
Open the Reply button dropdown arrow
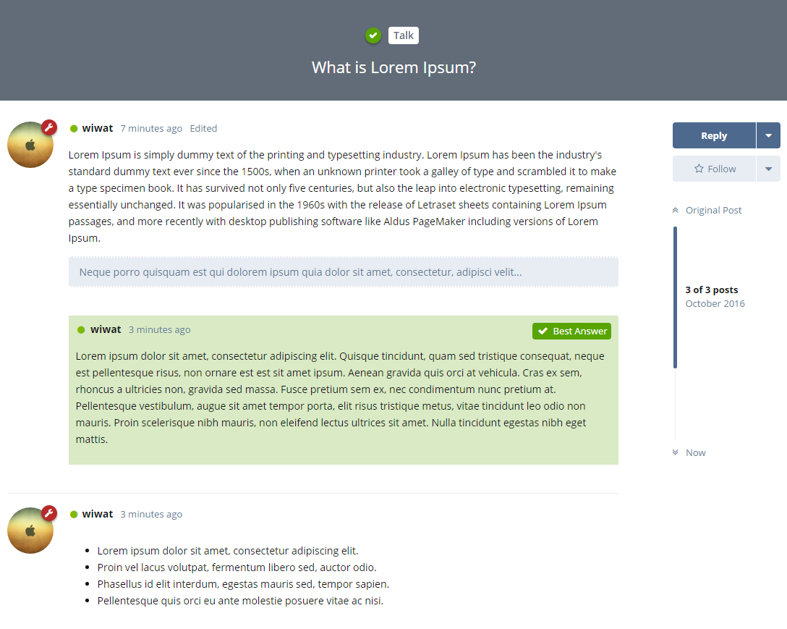tap(768, 135)
